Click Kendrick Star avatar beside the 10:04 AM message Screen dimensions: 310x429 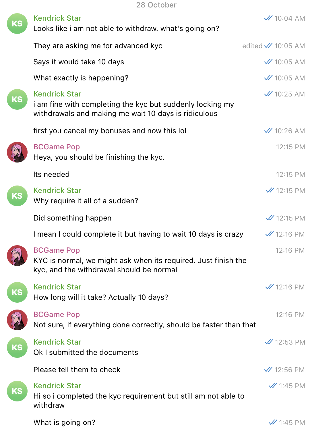[17, 24]
